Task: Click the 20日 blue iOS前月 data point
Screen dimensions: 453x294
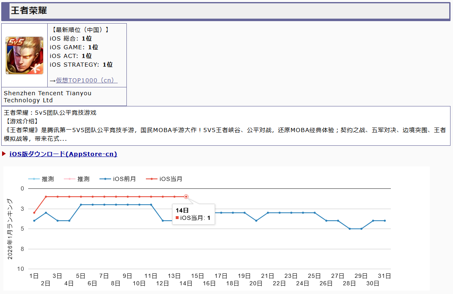Action: (x=256, y=221)
